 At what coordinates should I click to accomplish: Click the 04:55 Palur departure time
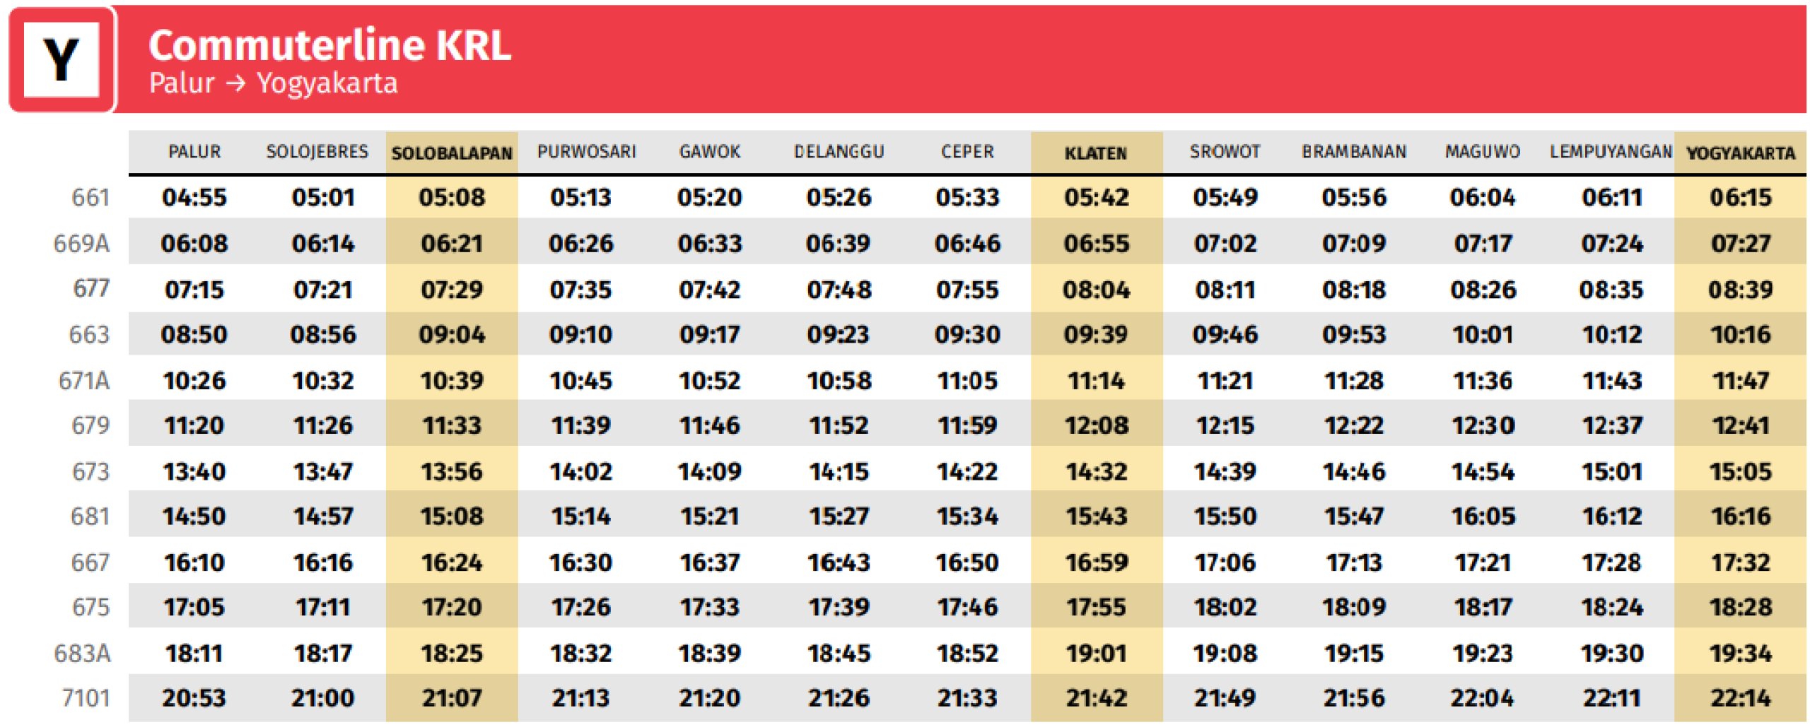pos(194,198)
